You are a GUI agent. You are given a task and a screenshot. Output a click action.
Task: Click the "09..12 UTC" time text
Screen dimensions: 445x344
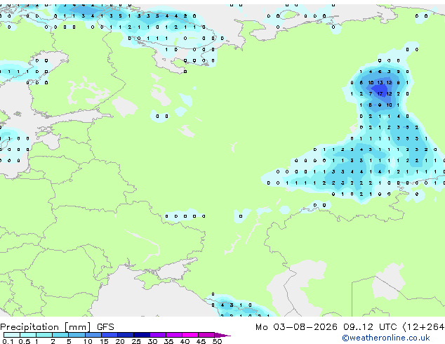point(370,327)
